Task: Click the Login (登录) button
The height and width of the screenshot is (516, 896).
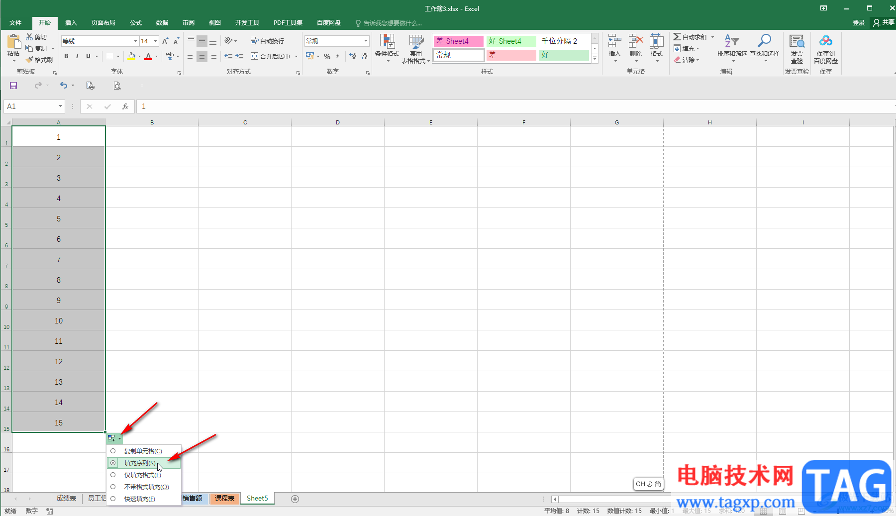Action: click(x=859, y=23)
